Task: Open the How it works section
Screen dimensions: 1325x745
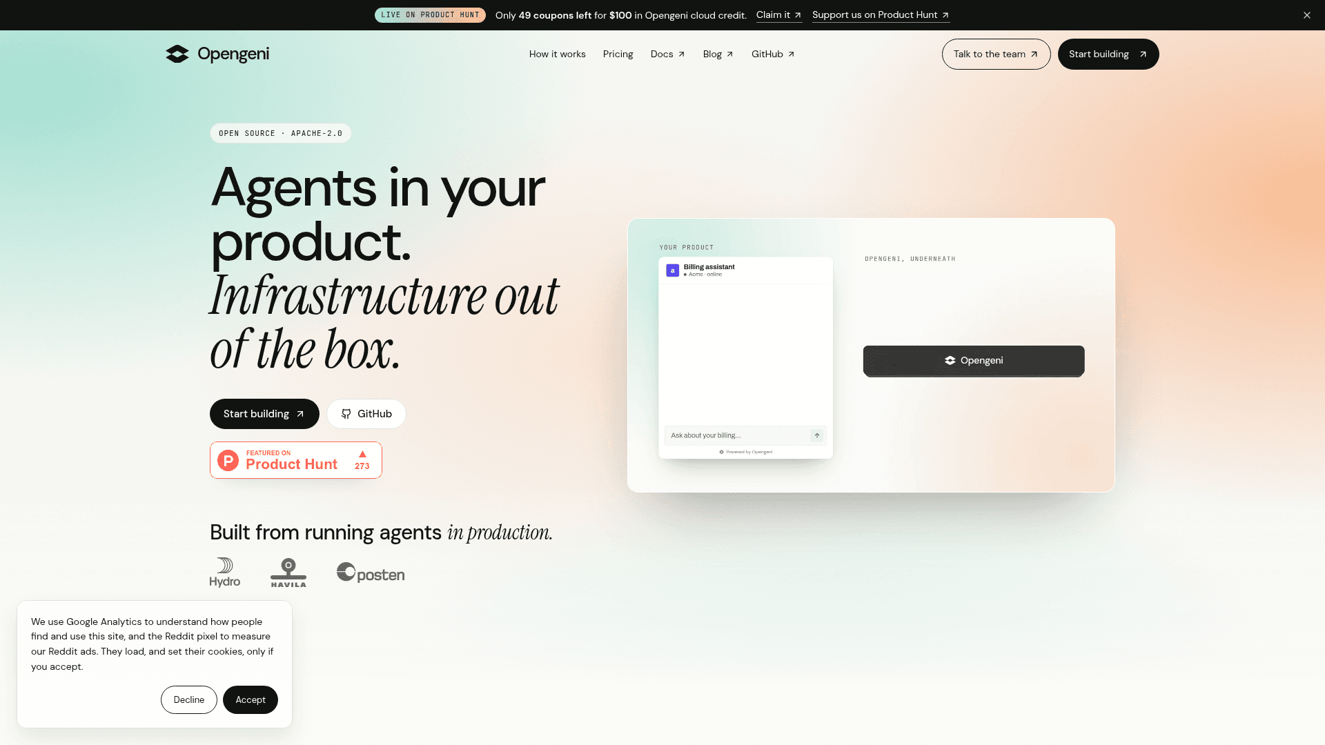Action: coord(558,54)
